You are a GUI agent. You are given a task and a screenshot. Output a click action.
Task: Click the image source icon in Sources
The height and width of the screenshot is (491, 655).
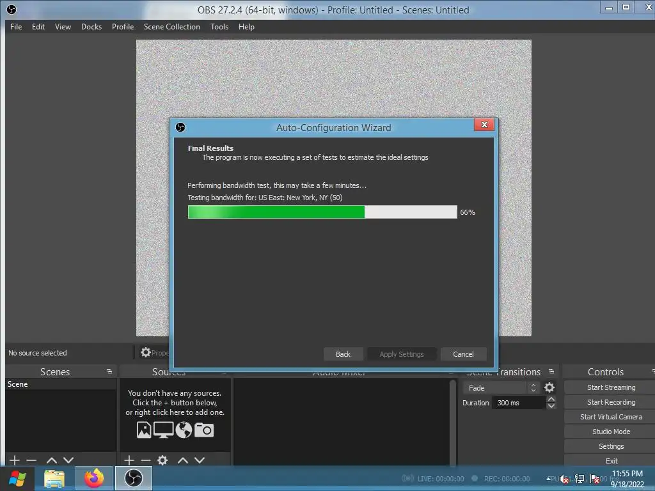tap(144, 430)
